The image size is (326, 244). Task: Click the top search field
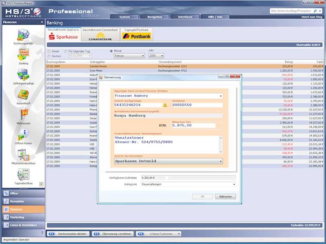(x=291, y=11)
